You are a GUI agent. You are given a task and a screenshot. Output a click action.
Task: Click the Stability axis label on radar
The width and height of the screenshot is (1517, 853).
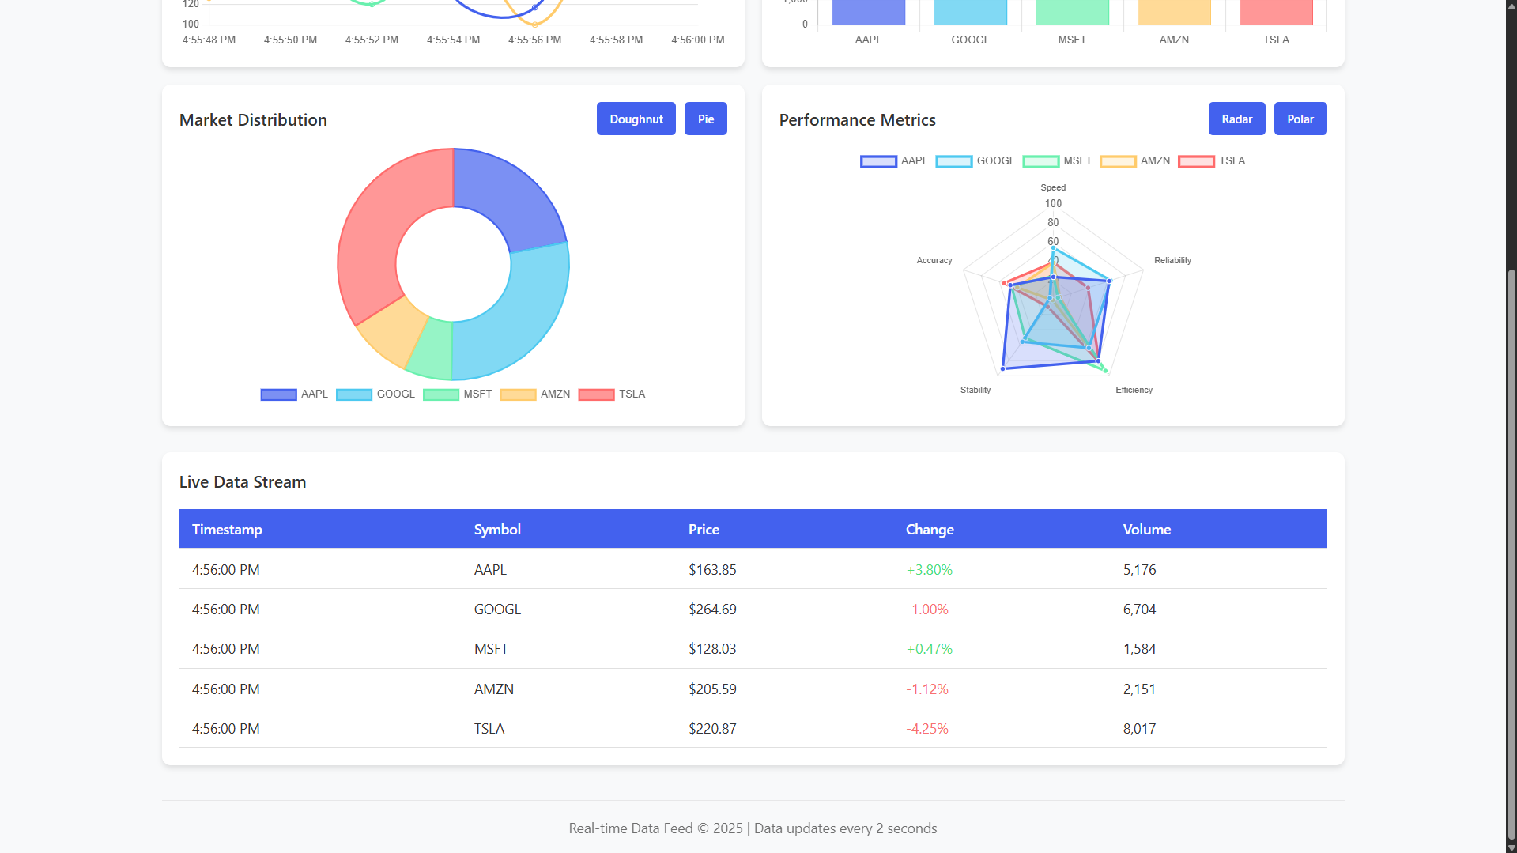click(x=975, y=391)
